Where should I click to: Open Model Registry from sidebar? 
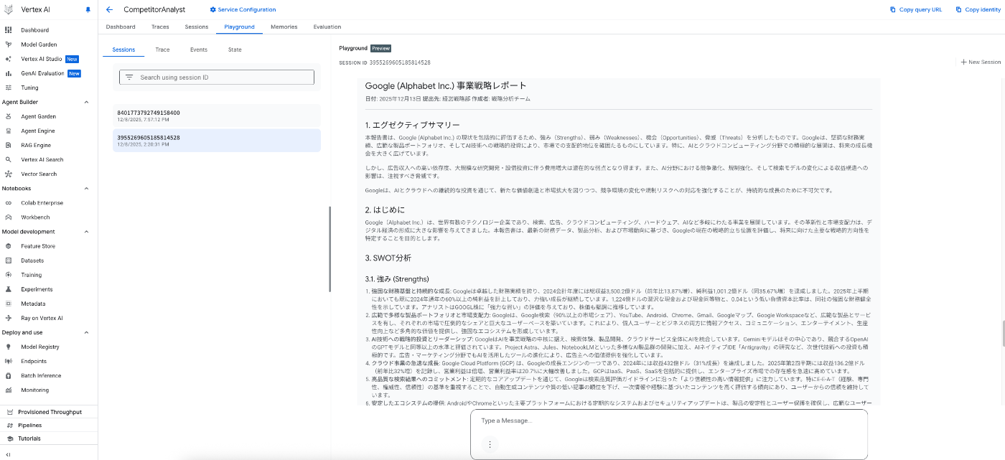coord(39,347)
